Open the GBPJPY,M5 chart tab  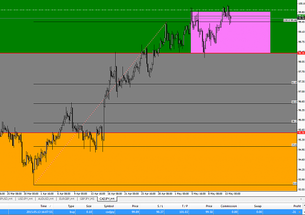(87, 199)
